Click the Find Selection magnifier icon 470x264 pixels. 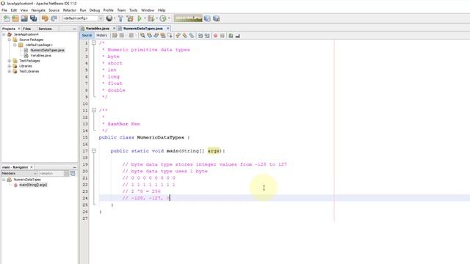click(142, 36)
